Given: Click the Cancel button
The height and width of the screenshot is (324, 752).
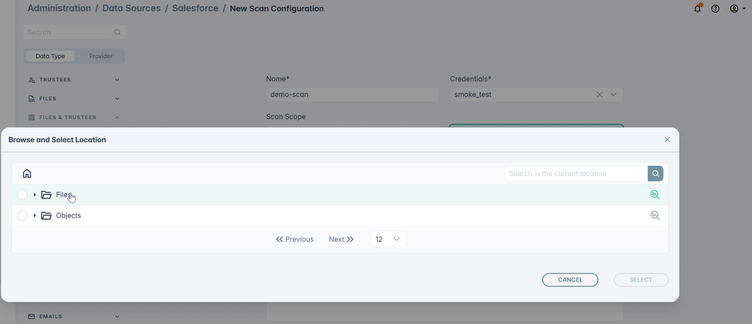Looking at the screenshot, I should pos(570,280).
